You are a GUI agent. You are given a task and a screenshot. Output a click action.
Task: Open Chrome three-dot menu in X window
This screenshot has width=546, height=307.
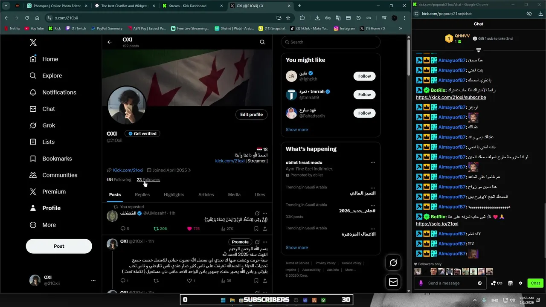click(x=404, y=18)
